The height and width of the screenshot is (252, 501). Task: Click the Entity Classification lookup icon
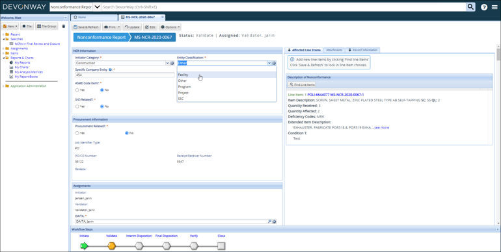[x=274, y=63]
